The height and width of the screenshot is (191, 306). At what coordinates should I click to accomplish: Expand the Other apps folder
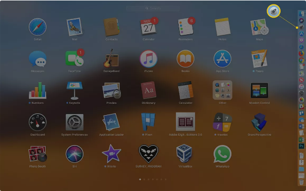pyautogui.click(x=223, y=90)
